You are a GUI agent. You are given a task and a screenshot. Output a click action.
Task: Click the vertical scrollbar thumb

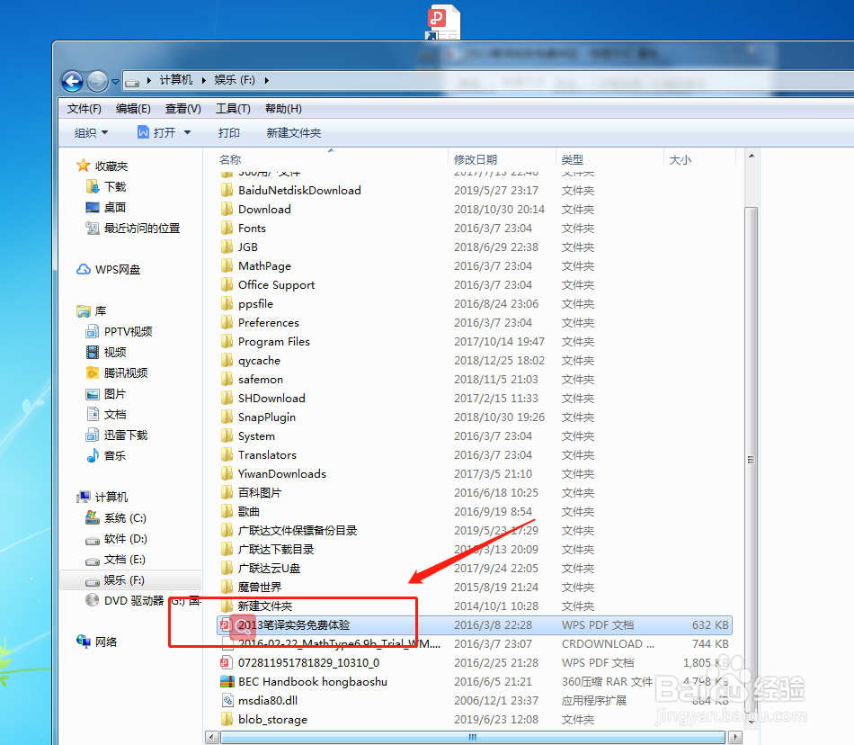[752, 460]
